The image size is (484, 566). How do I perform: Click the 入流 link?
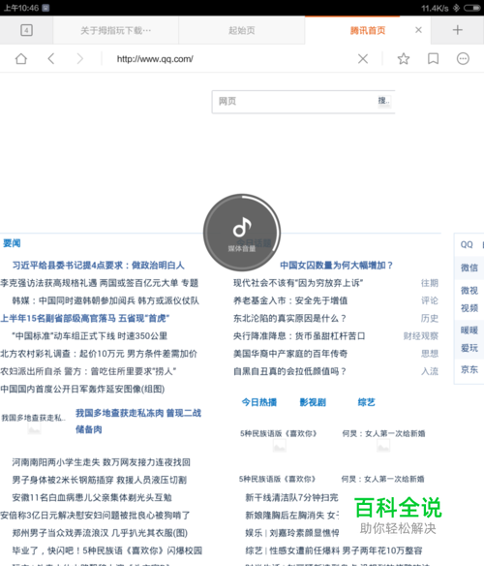(430, 371)
